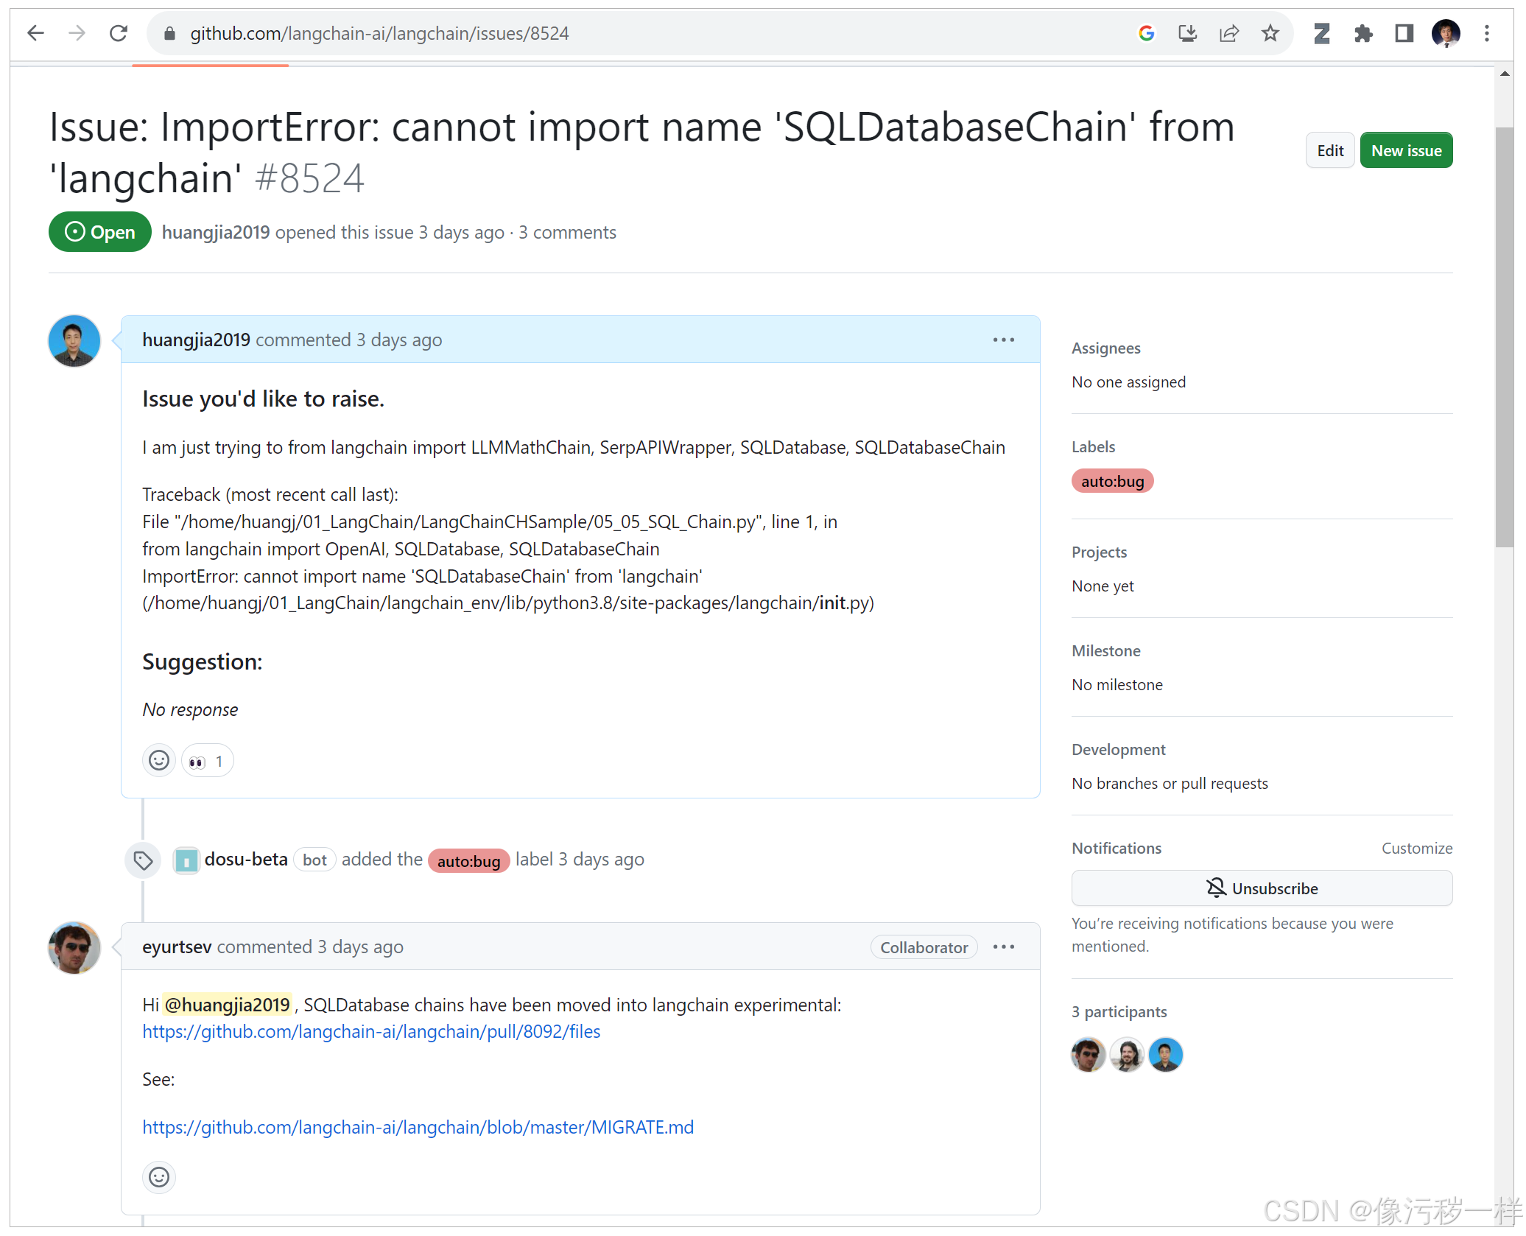
Task: Toggle the eyes reaction on first comment
Action: (207, 760)
